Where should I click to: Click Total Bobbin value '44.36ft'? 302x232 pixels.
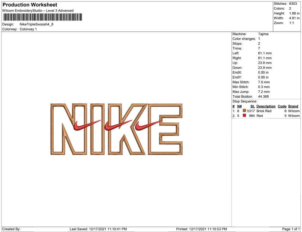pyautogui.click(x=263, y=97)
